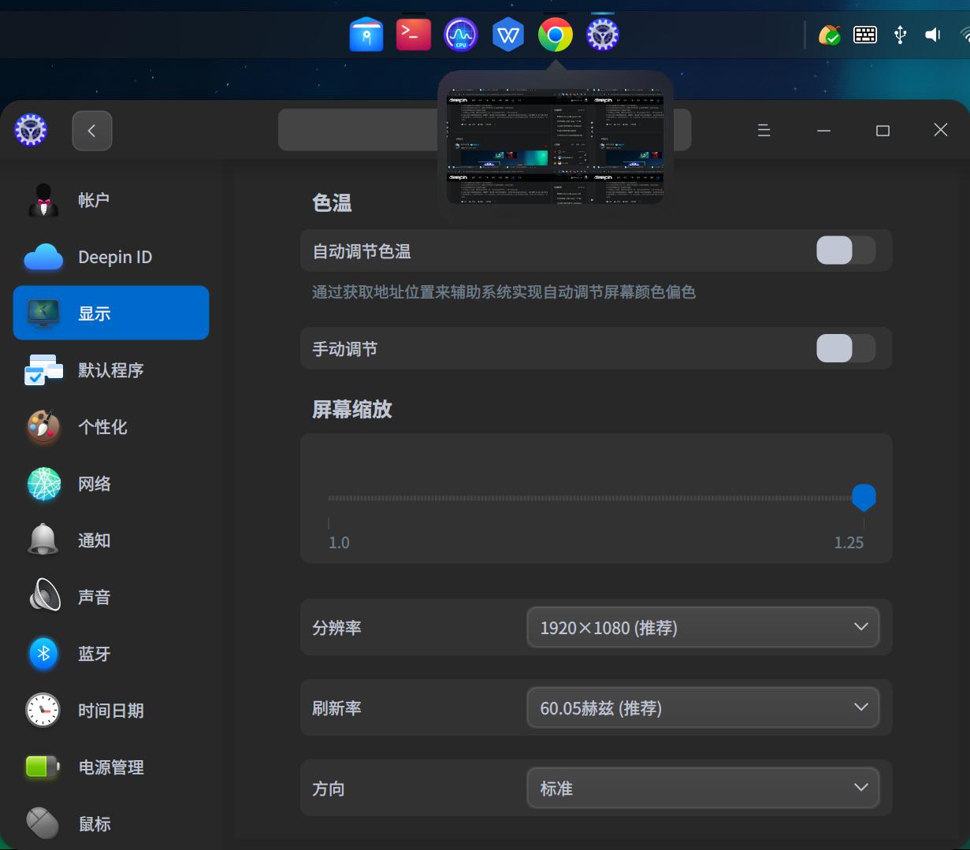Select 默认程序 in the sidebar
This screenshot has width=970, height=850.
pyautogui.click(x=111, y=370)
